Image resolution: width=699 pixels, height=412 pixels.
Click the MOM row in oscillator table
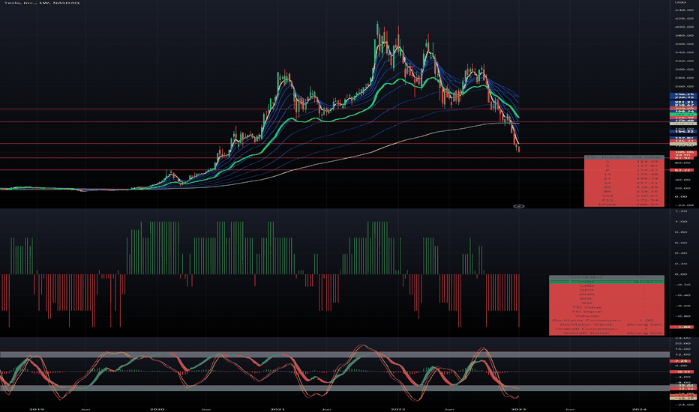pyautogui.click(x=607, y=294)
